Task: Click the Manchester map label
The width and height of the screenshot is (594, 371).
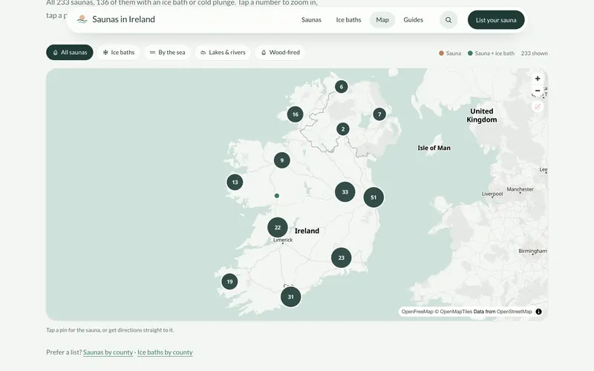Action: pos(520,189)
